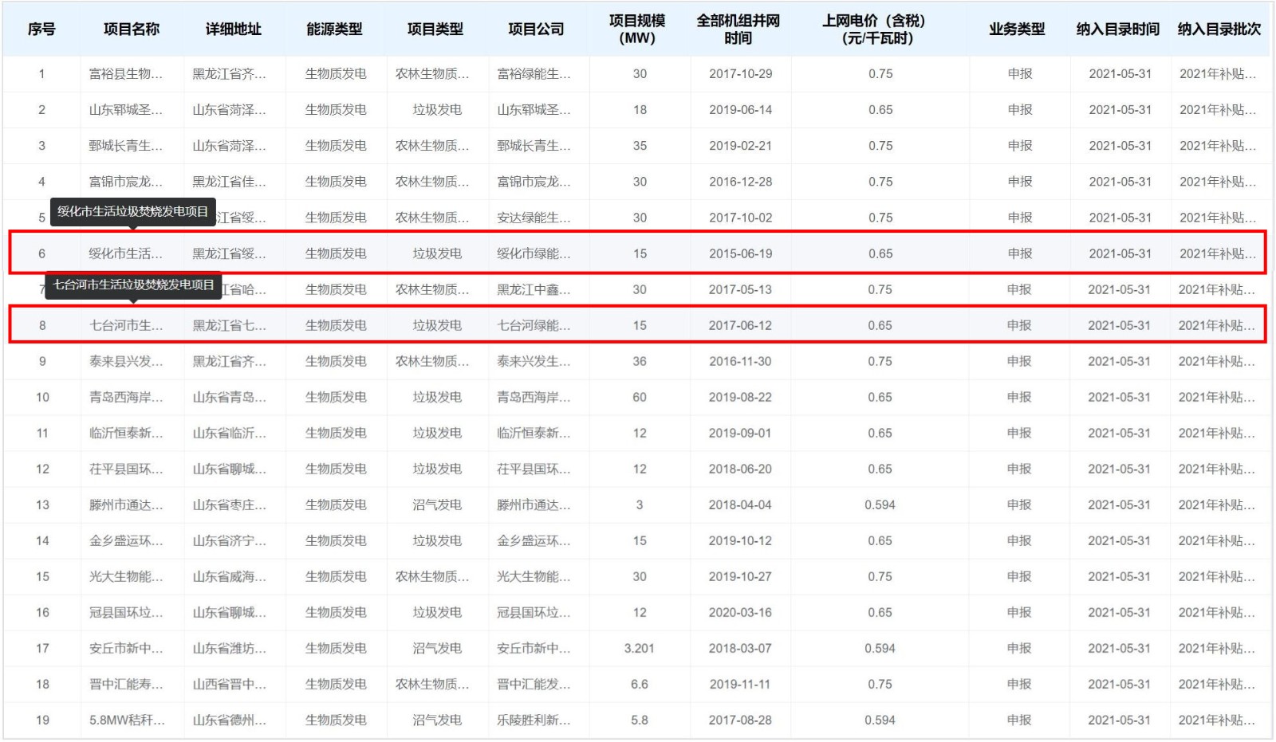Click project scale value 5.8
Screen dimensions: 1276x742
tap(640, 720)
